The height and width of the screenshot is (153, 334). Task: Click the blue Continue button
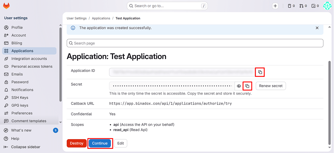coord(100,143)
